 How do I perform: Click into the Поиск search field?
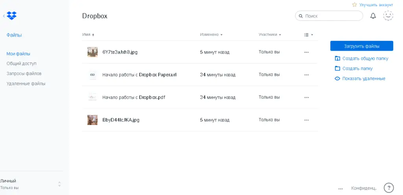pyautogui.click(x=332, y=16)
